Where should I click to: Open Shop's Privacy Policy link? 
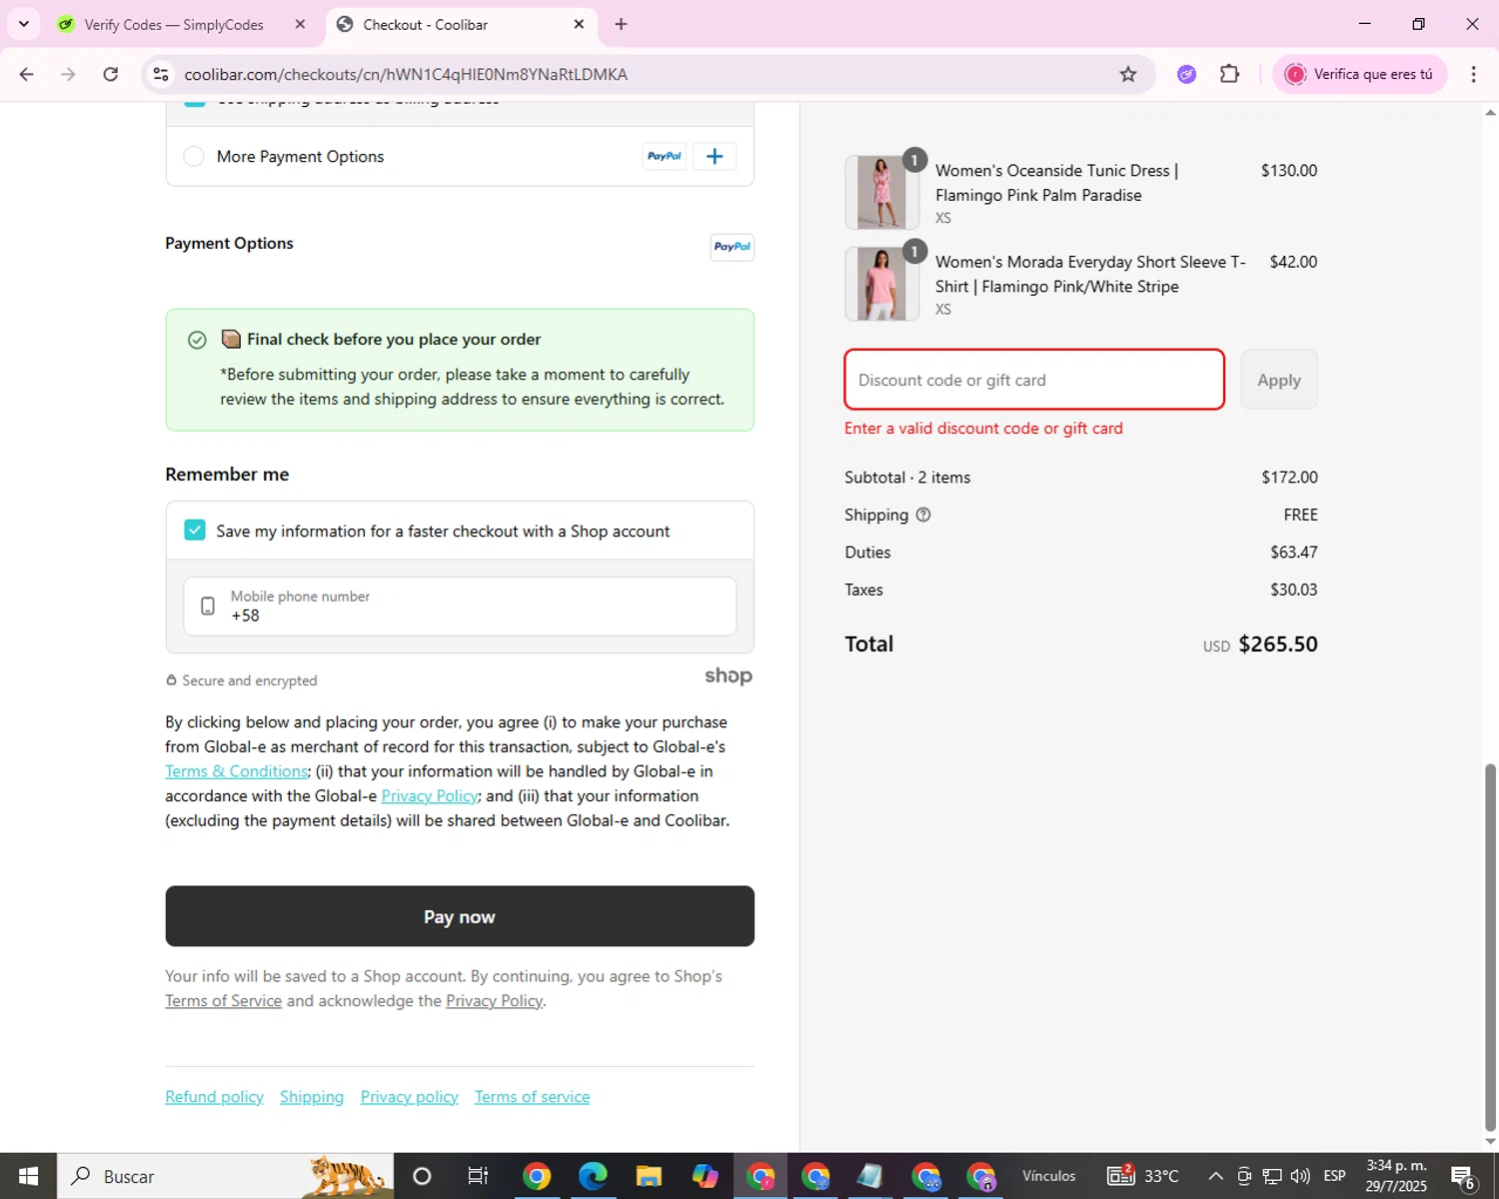pyautogui.click(x=495, y=1001)
